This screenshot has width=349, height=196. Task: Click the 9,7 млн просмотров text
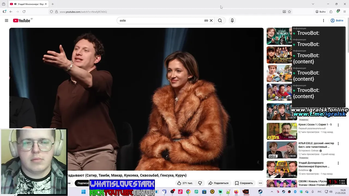(x=309, y=132)
